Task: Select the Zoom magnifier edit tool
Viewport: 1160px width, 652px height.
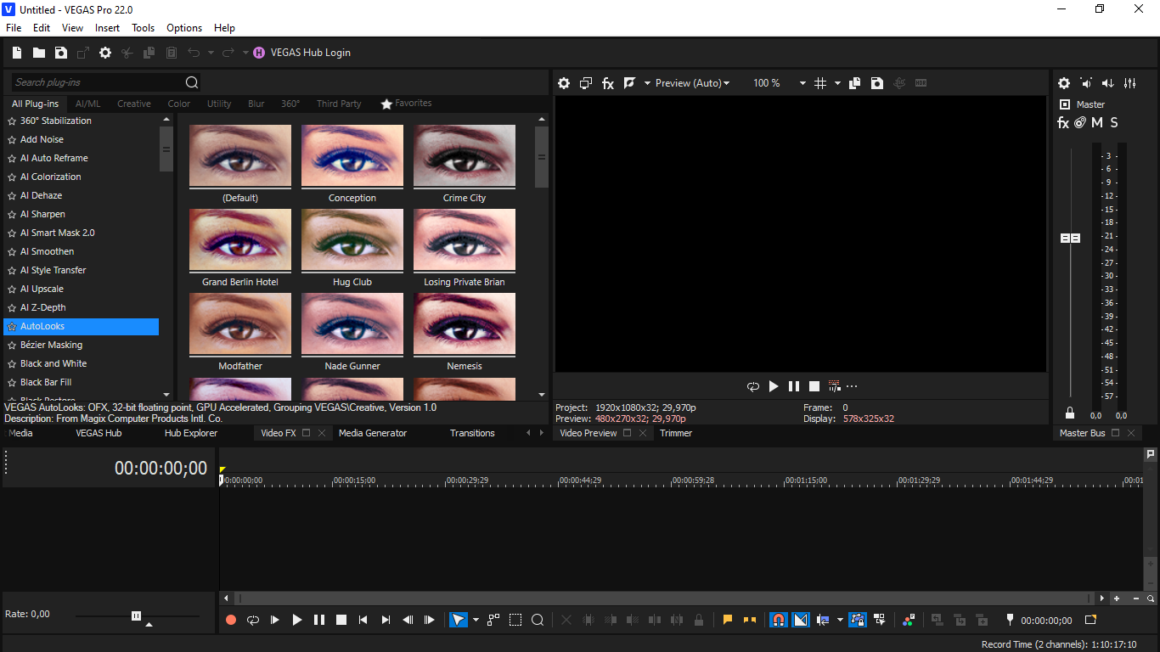Action: pyautogui.click(x=538, y=621)
